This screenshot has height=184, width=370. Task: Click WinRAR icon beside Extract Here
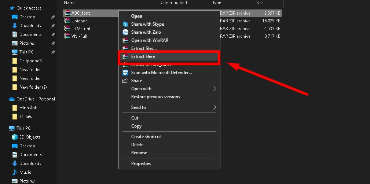[x=125, y=56]
